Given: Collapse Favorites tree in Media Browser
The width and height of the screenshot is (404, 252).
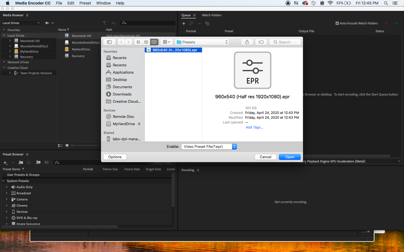Looking at the screenshot, I should 4,30.
